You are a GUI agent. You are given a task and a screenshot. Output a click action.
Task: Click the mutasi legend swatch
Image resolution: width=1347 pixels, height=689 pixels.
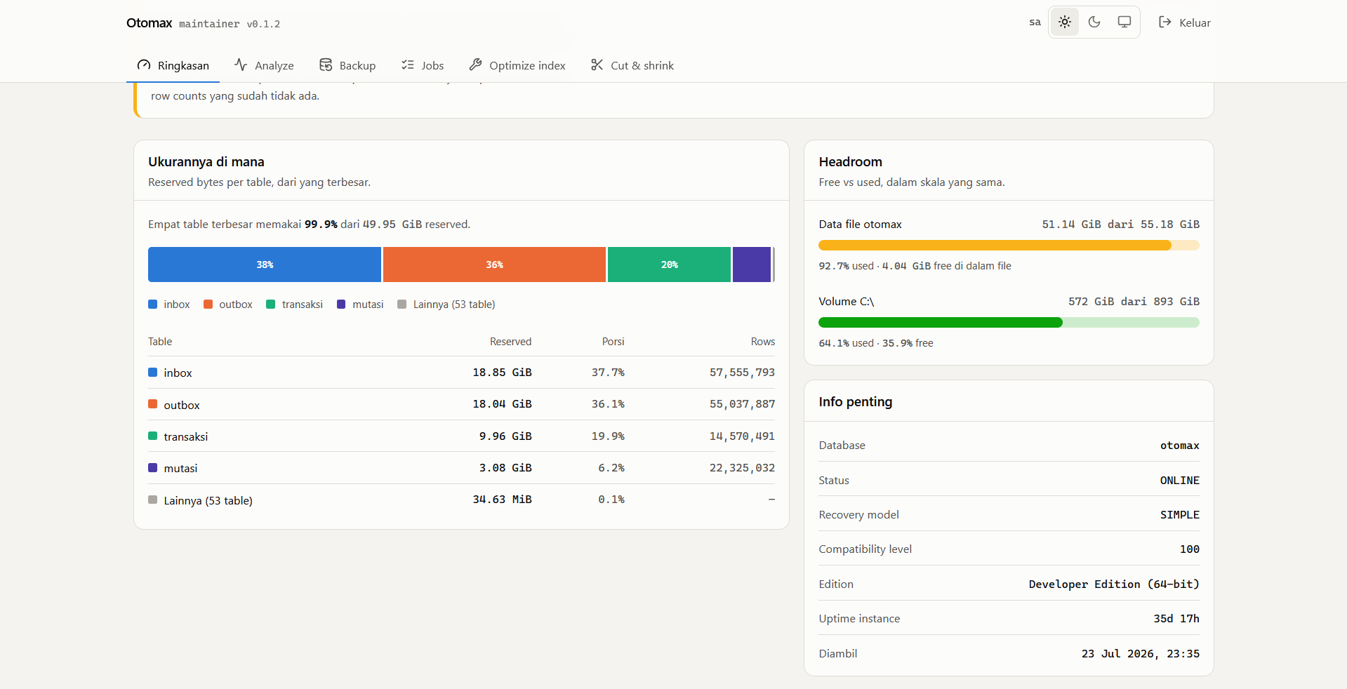(x=341, y=304)
